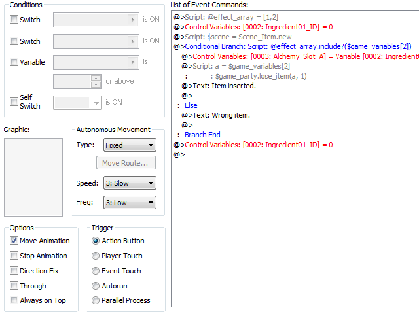The height and width of the screenshot is (314, 419).
Task: Enable the Through option
Action: click(x=14, y=286)
